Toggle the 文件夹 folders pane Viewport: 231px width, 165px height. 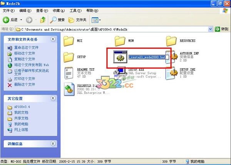pyautogui.click(x=77, y=20)
